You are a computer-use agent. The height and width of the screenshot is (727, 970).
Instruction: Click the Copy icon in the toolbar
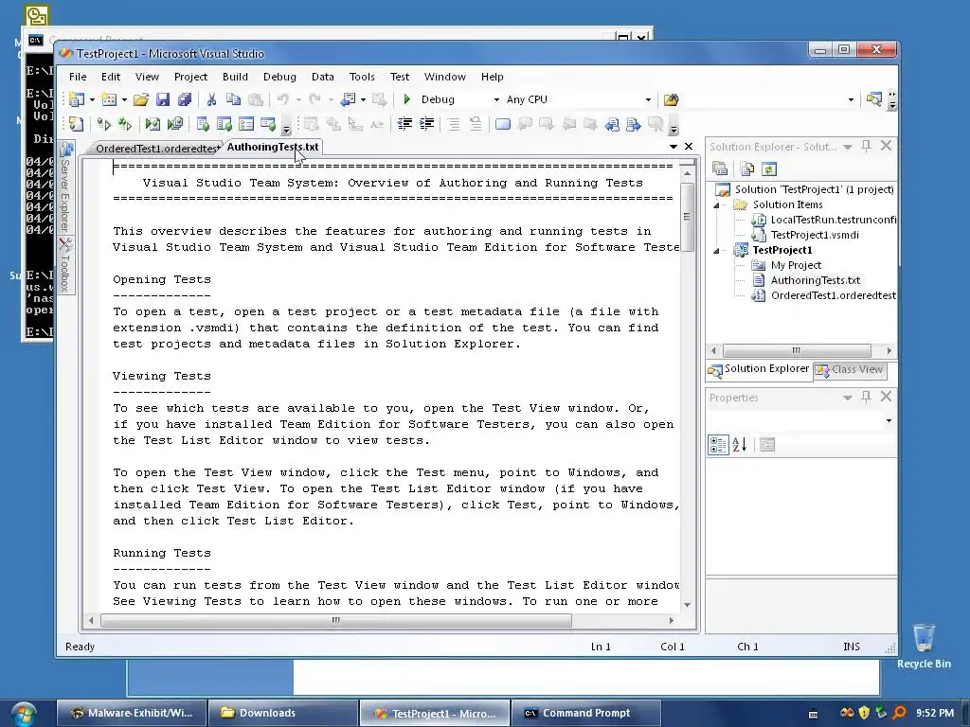tap(233, 99)
